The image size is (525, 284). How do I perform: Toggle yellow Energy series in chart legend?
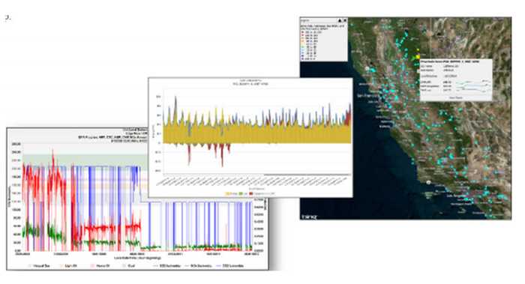pos(232,193)
